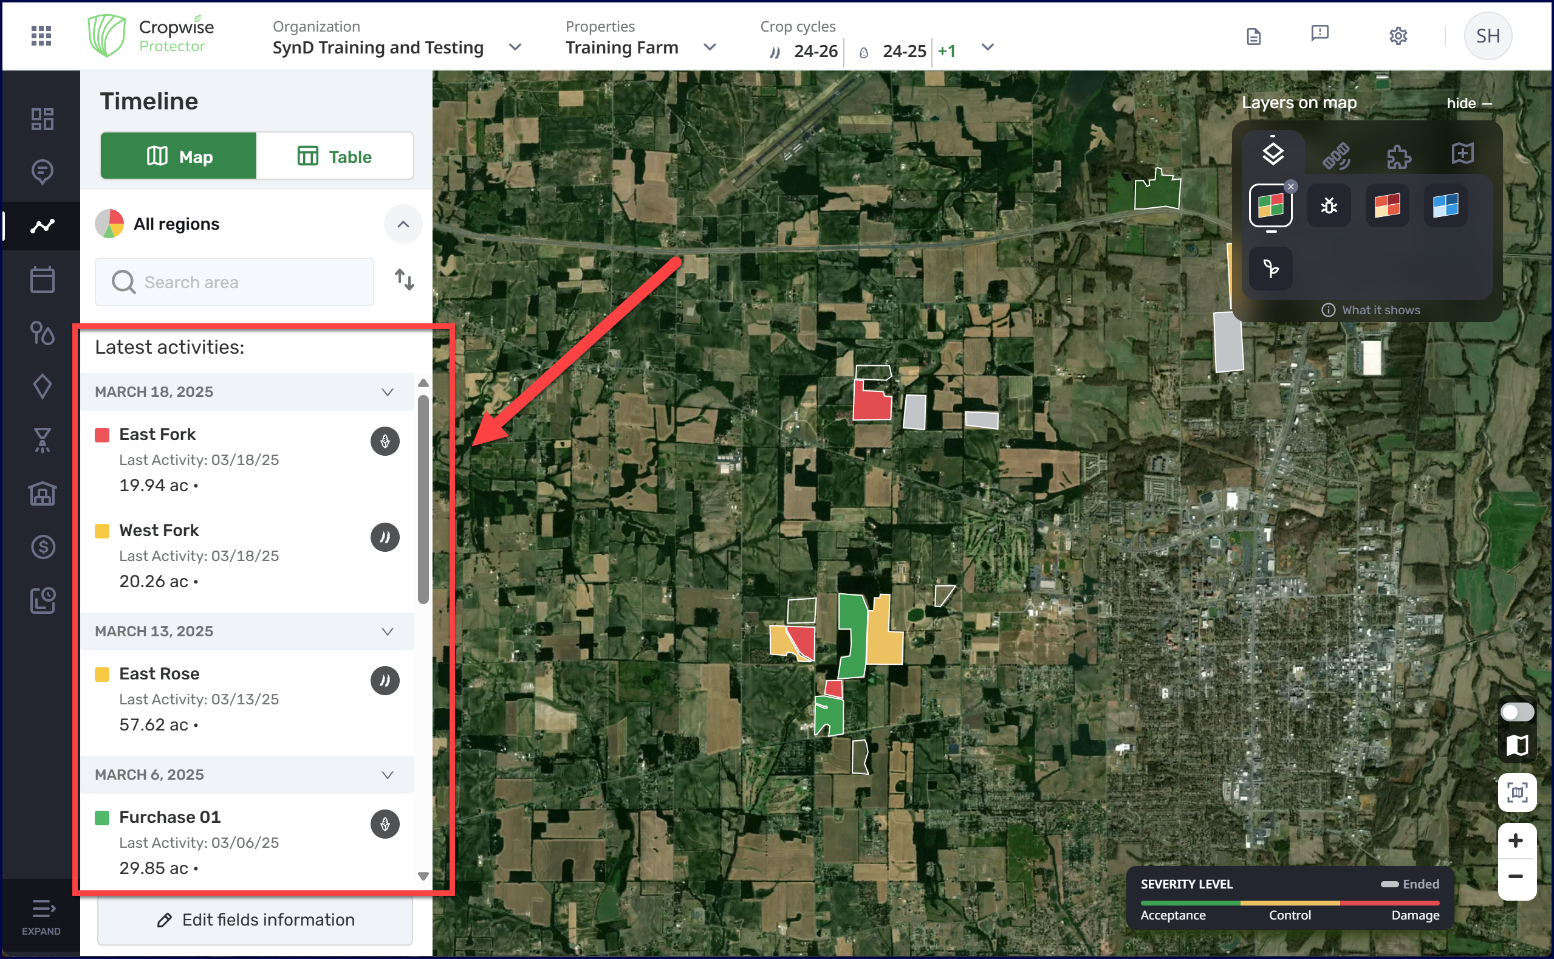Image resolution: width=1554 pixels, height=959 pixels.
Task: Toggle the map switch above map-style button
Action: [x=1516, y=712]
